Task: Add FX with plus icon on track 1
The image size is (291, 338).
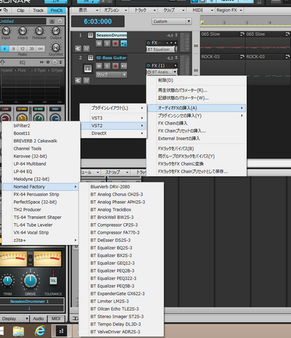Action: click(x=175, y=43)
